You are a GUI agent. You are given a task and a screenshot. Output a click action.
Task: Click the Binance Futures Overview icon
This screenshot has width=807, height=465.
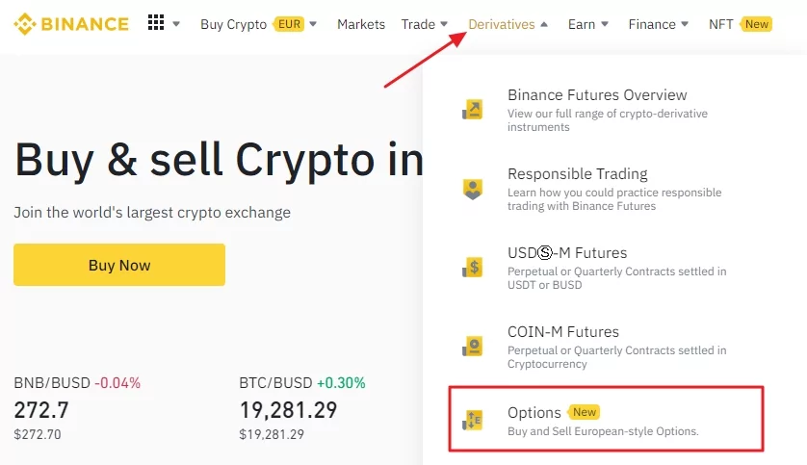(x=473, y=110)
